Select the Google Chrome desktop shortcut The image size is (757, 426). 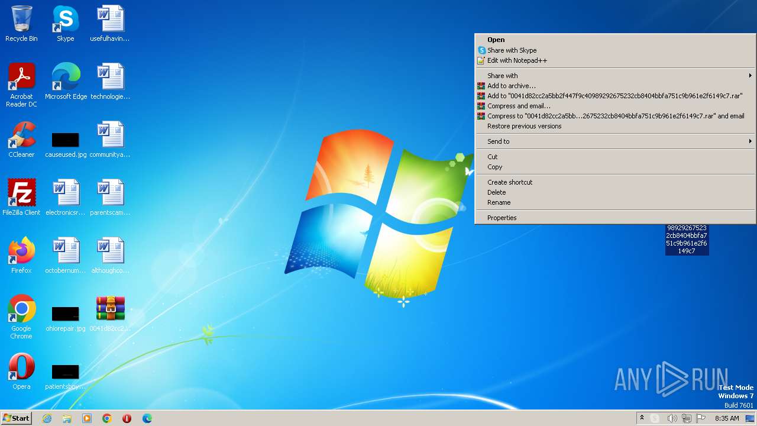[21, 317]
